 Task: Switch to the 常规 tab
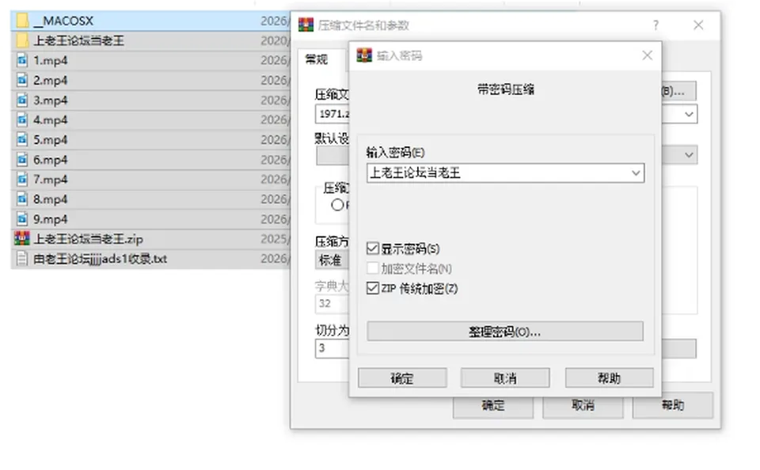[x=317, y=59]
